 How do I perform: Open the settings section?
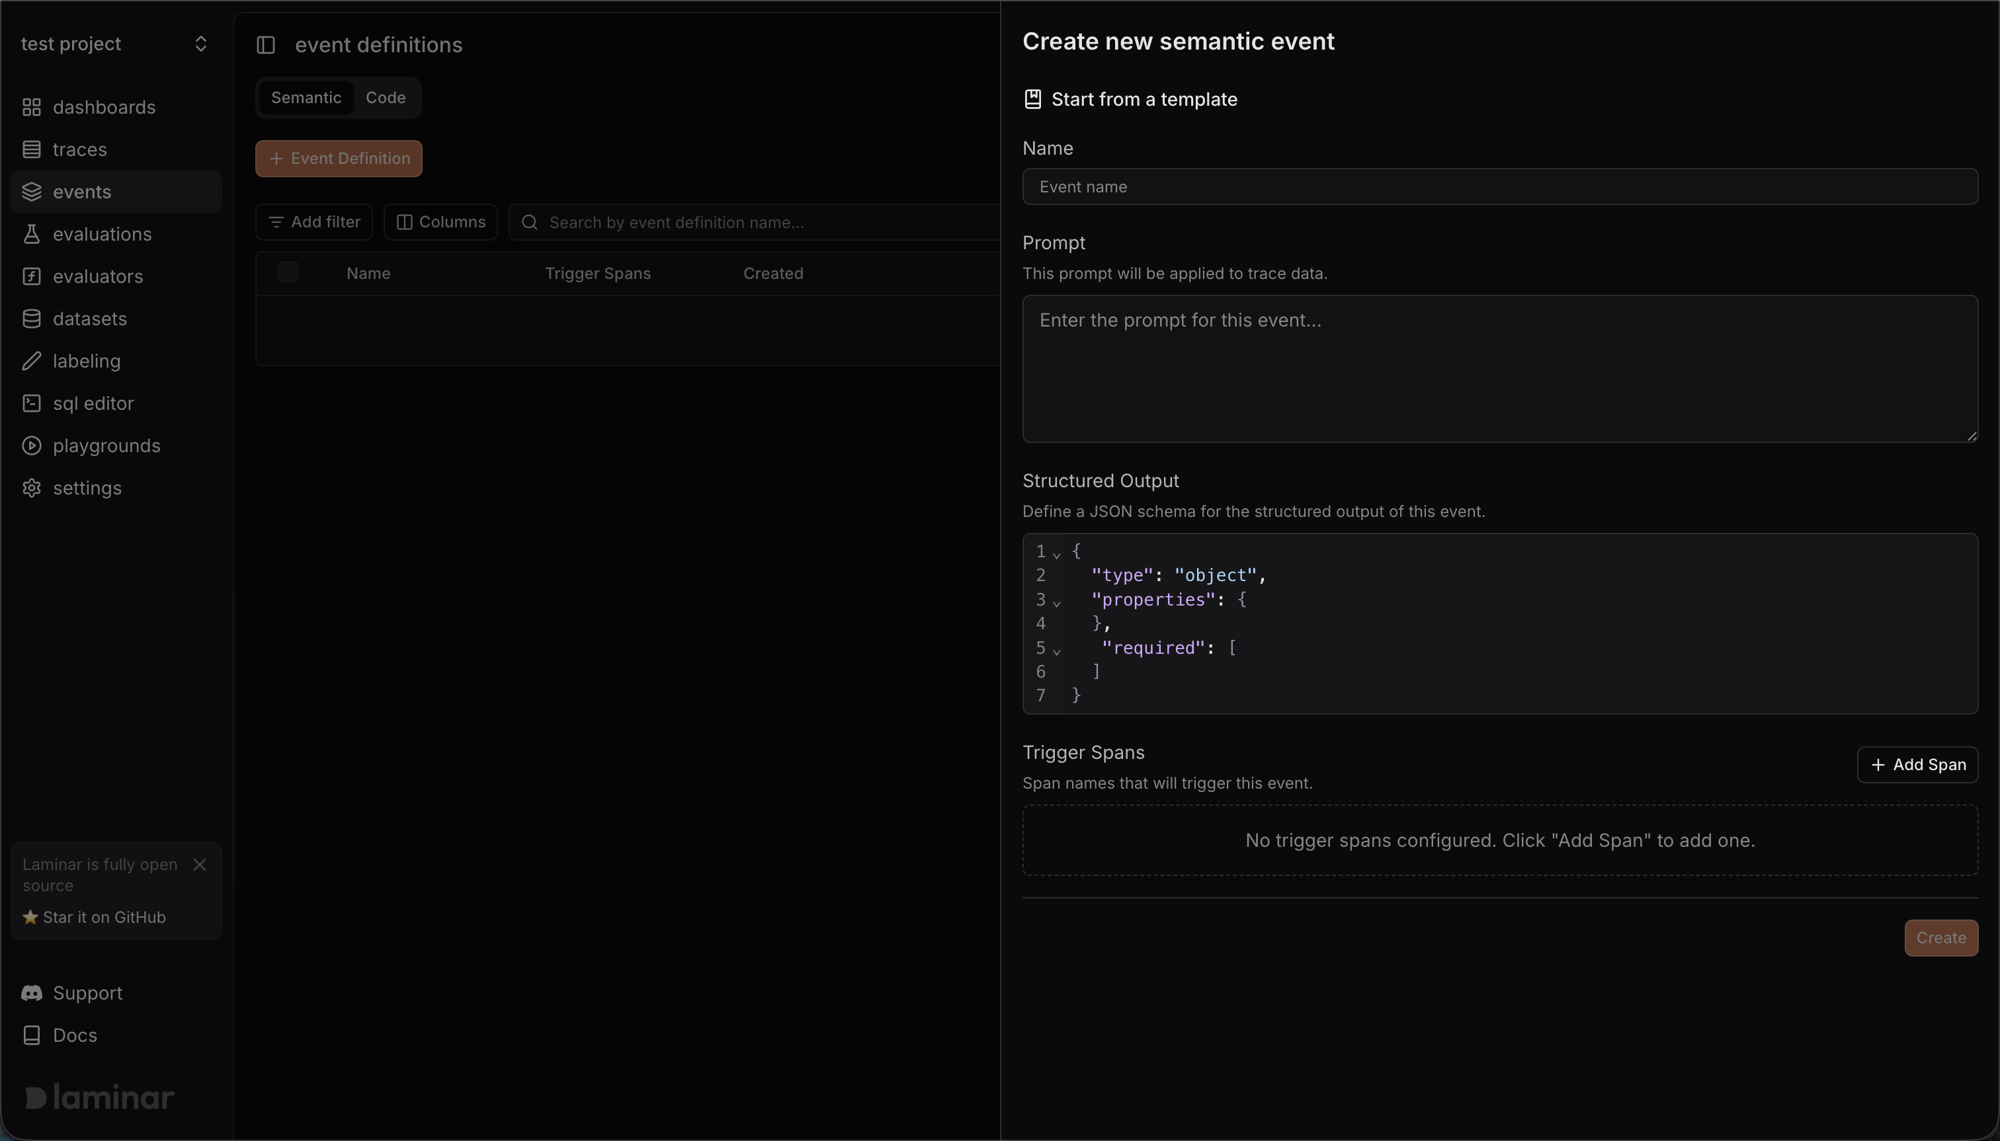86,489
